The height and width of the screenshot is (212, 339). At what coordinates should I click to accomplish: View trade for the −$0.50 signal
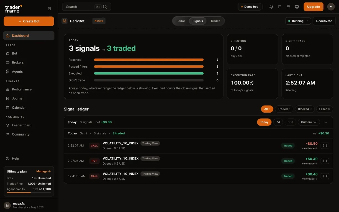[x=310, y=149]
